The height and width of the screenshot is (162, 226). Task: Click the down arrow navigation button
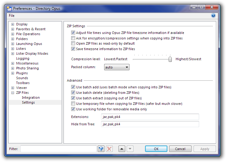130,149
